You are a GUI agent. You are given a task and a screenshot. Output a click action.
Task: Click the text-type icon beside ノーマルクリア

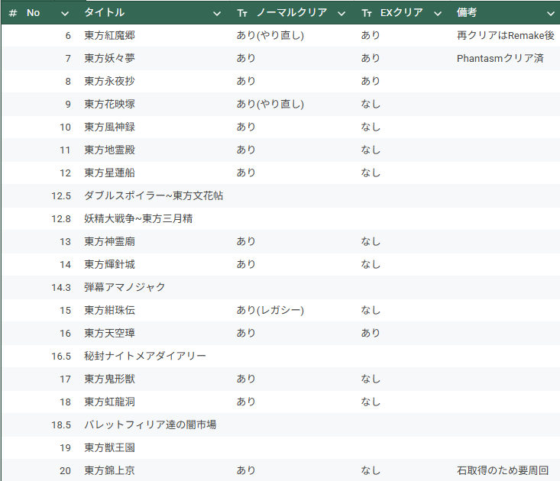tap(242, 13)
